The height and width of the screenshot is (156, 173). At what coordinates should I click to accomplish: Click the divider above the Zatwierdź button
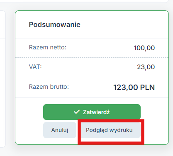click(92, 97)
